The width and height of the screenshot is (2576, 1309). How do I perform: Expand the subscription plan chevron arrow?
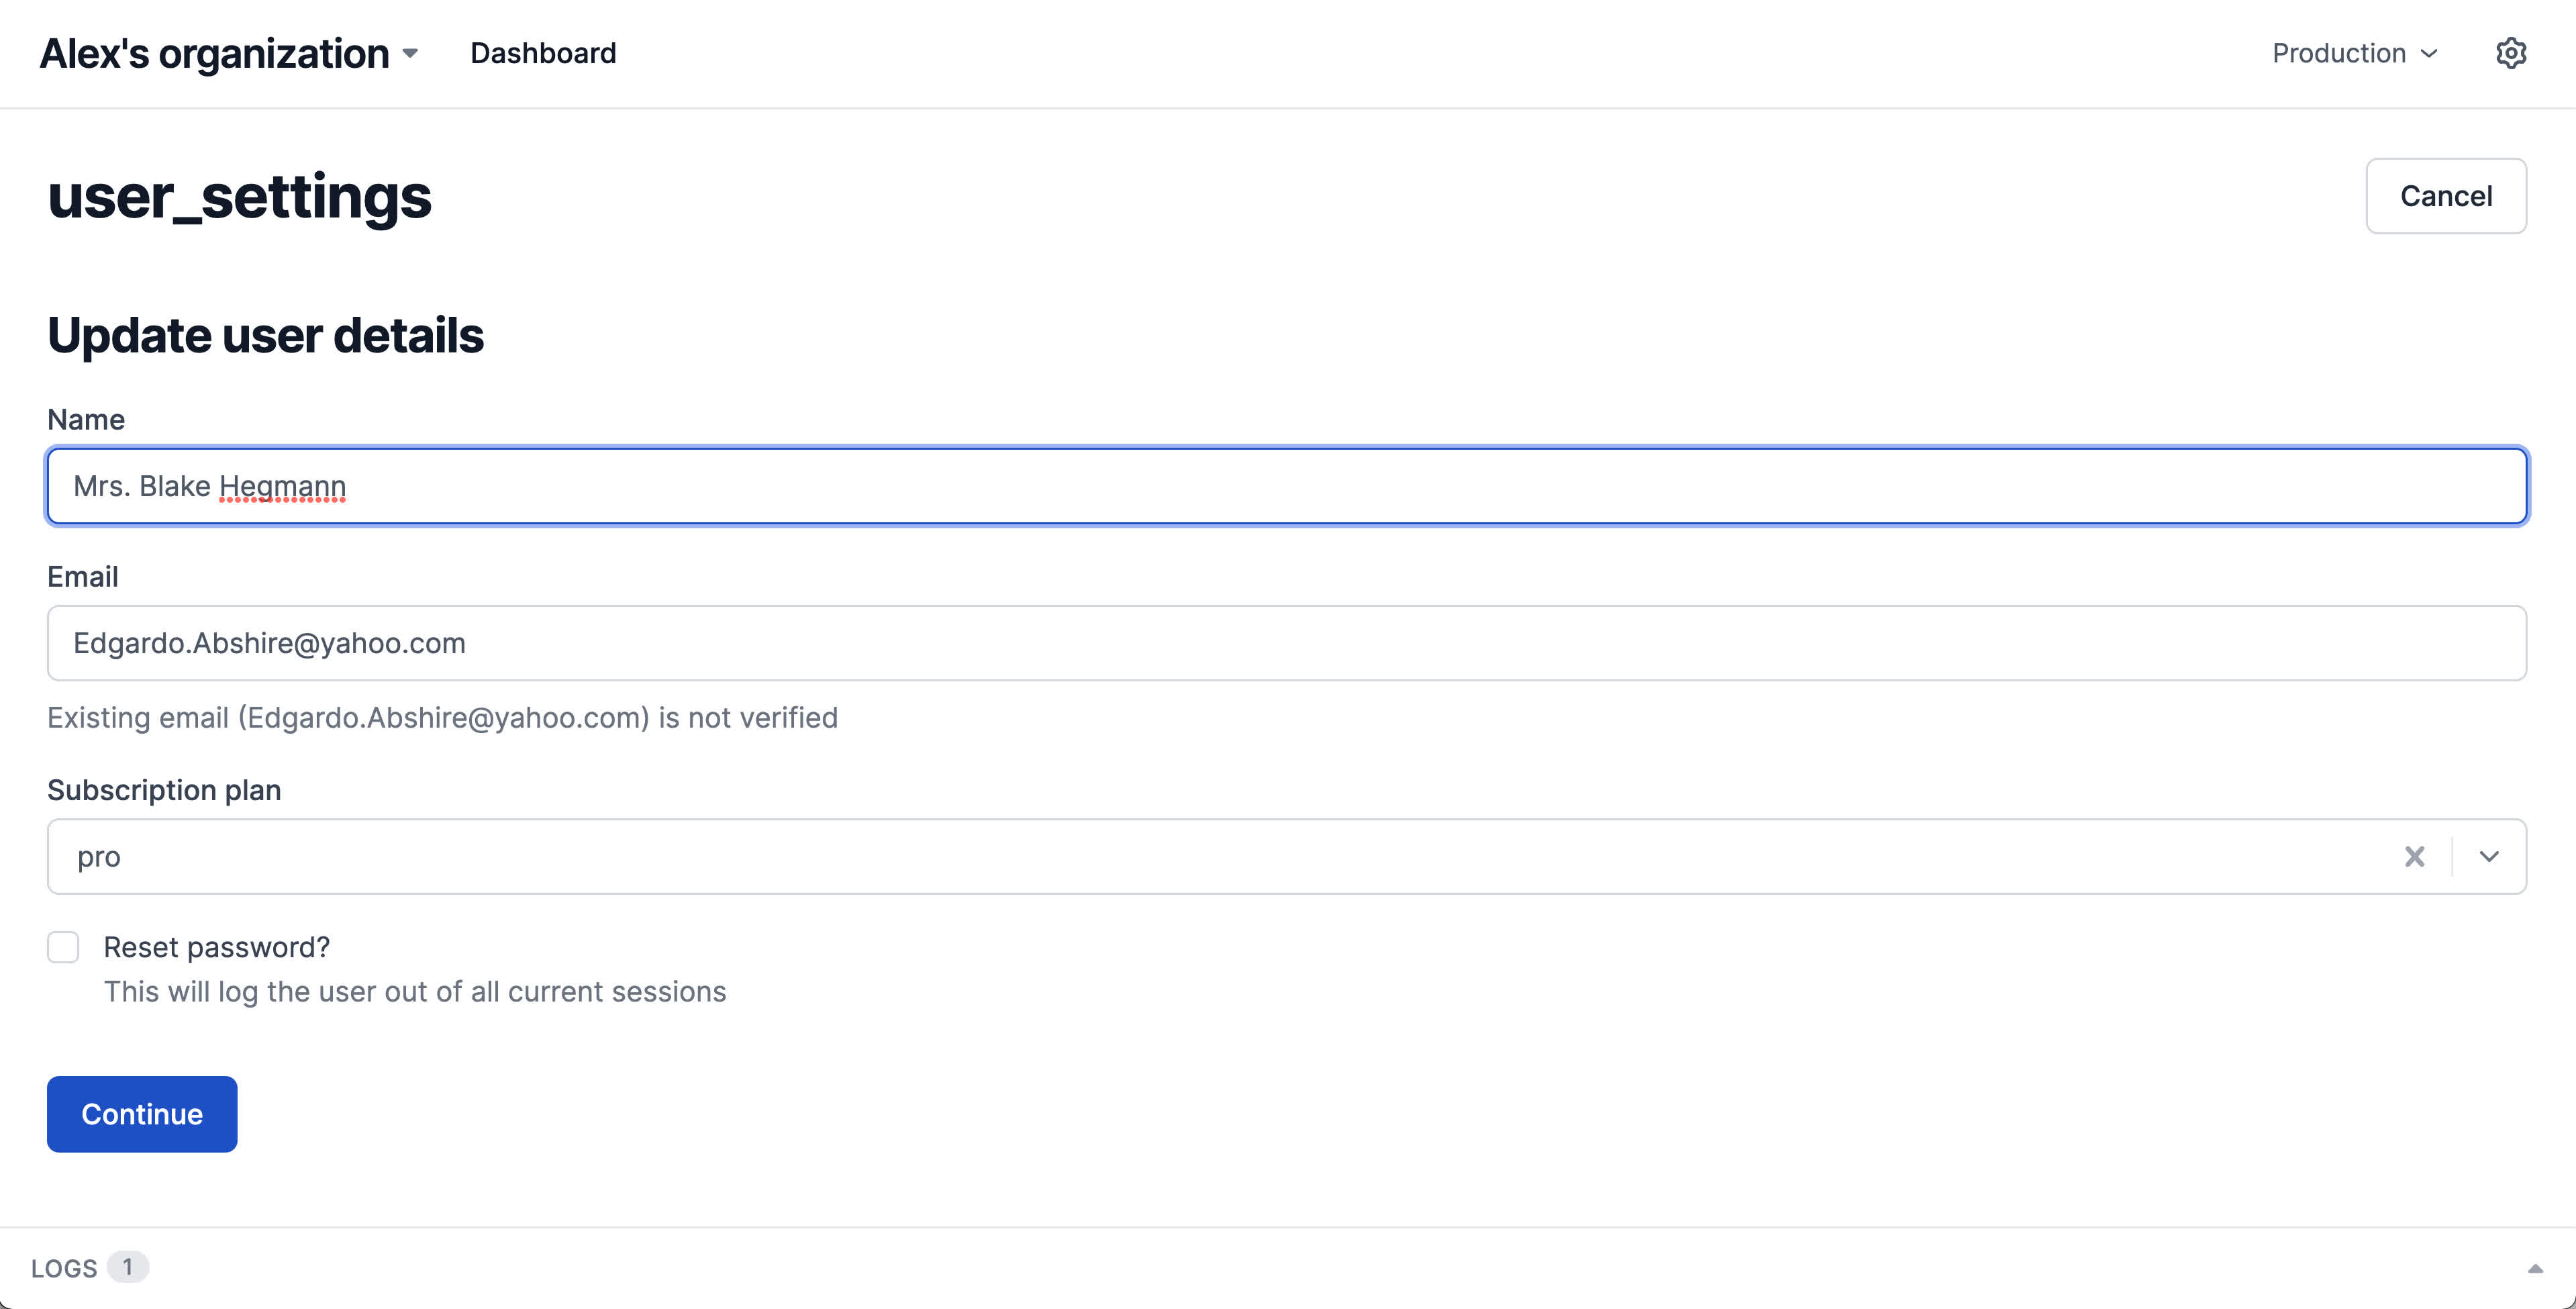point(2489,857)
